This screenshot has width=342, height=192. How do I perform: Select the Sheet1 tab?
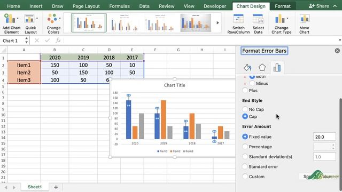(35, 187)
